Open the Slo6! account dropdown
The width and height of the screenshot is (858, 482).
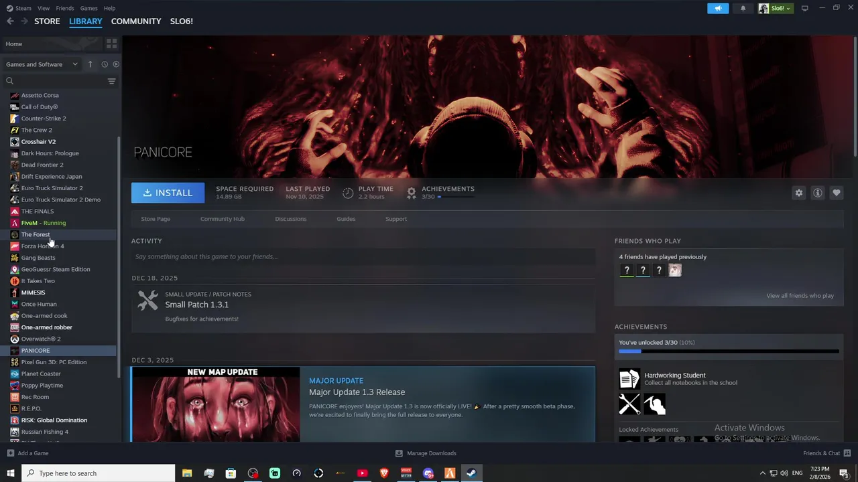pyautogui.click(x=776, y=8)
